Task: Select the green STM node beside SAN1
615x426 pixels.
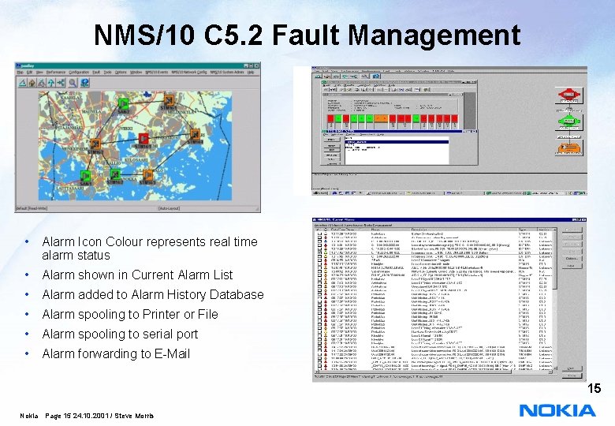Action: click(x=115, y=174)
